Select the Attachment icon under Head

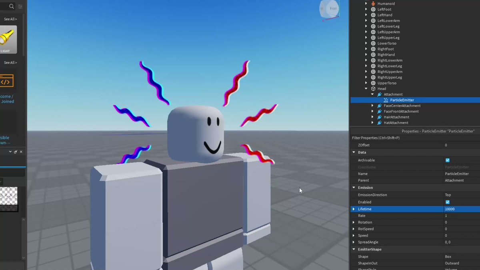379,94
